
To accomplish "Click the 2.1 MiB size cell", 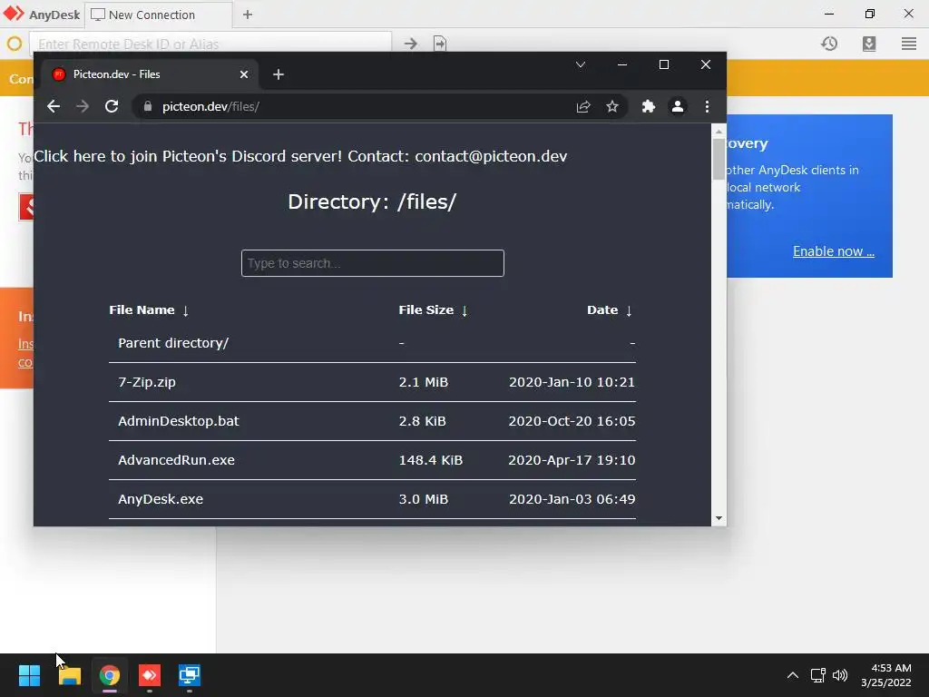I will [424, 382].
